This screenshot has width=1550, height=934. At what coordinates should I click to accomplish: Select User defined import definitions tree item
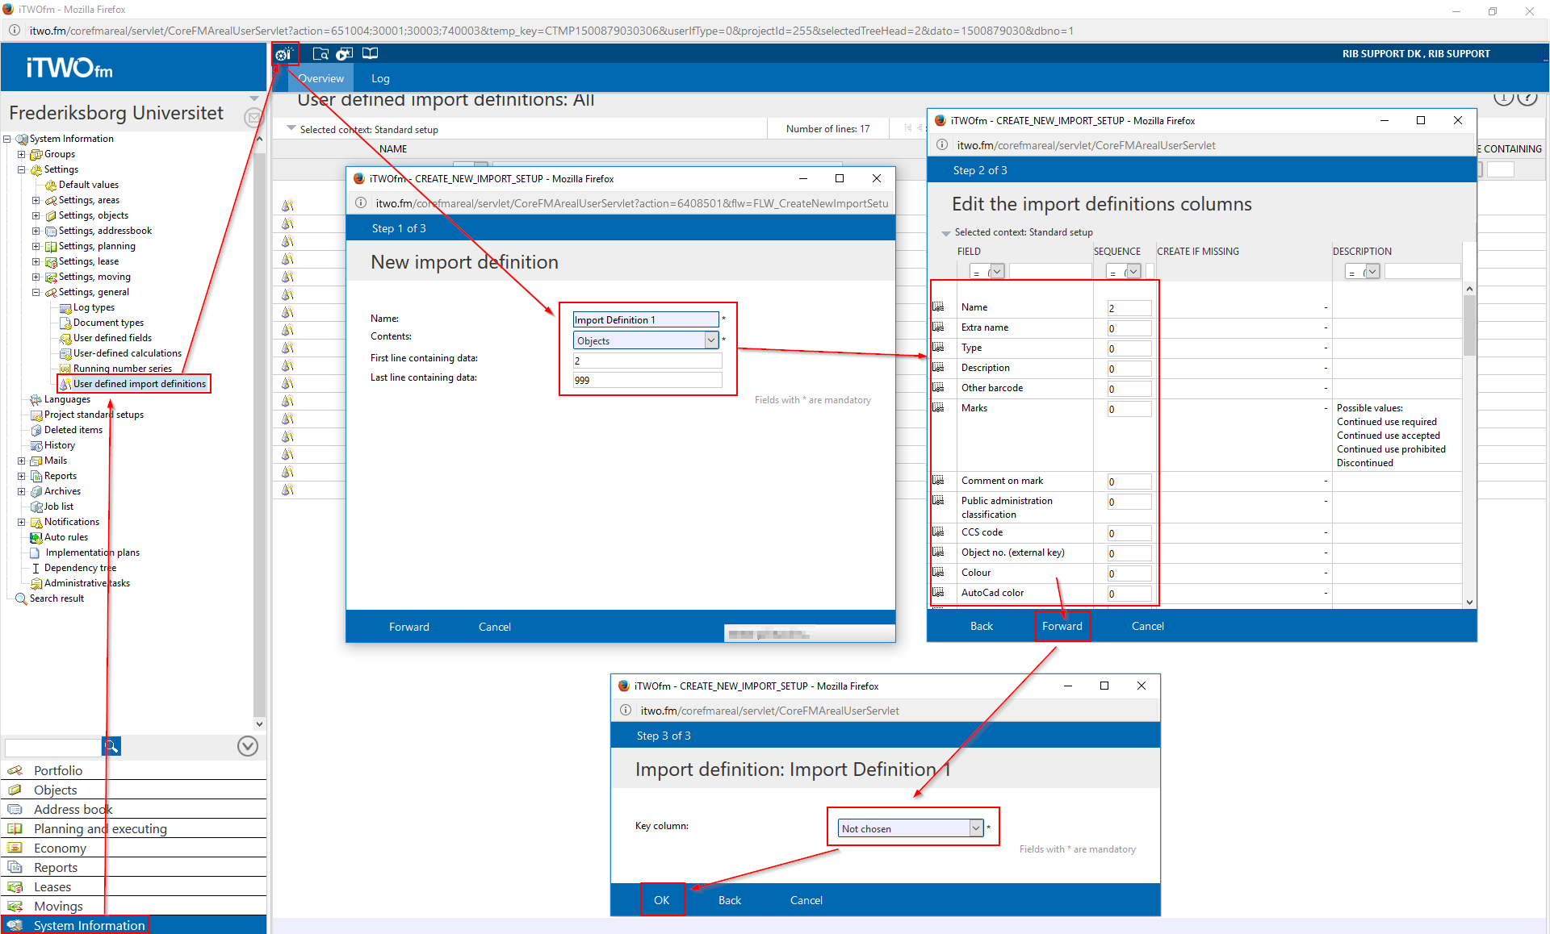coord(139,384)
